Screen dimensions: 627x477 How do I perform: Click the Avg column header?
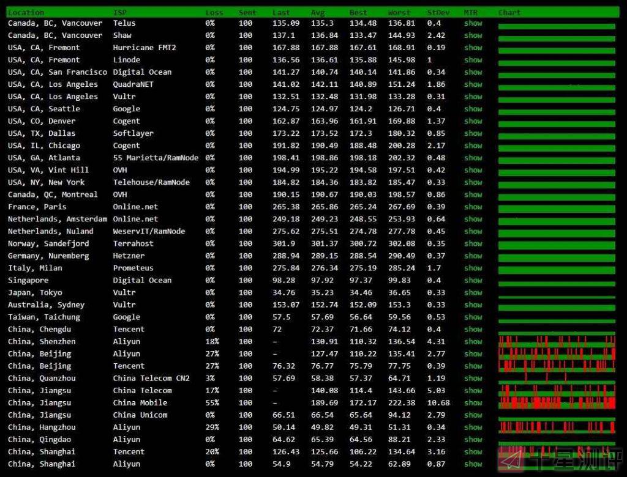[318, 12]
